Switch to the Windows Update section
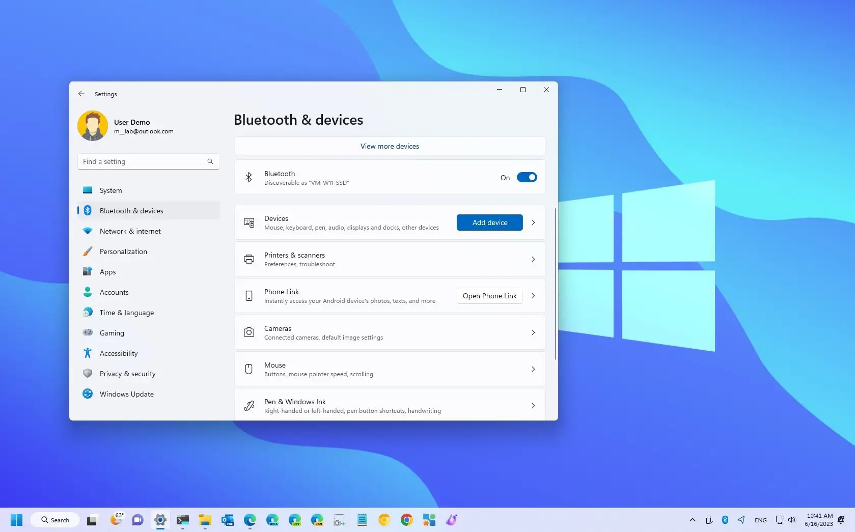The image size is (855, 532). (126, 394)
